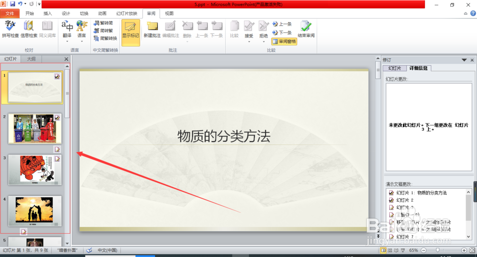
Task: Switch to the 插入 ribbon tab
Action: click(x=48, y=13)
